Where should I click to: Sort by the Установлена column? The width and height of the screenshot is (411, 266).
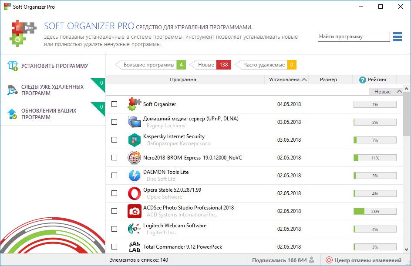click(287, 80)
